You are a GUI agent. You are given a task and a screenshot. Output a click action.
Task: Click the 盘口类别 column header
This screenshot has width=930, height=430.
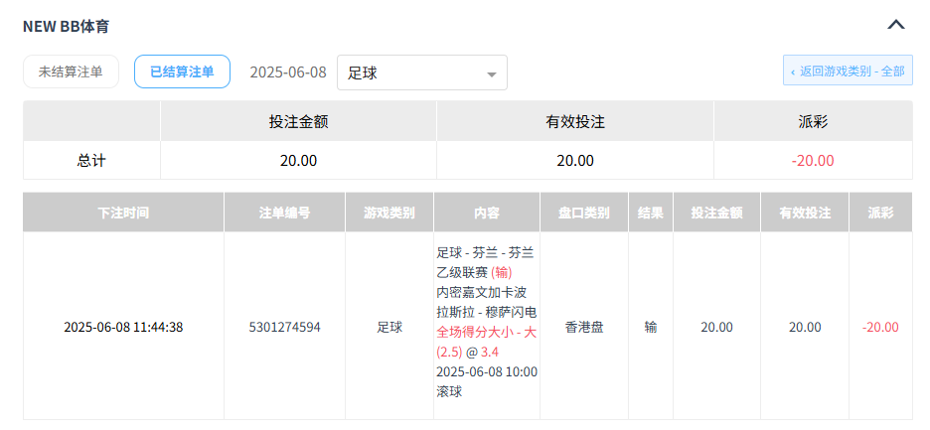click(x=584, y=213)
